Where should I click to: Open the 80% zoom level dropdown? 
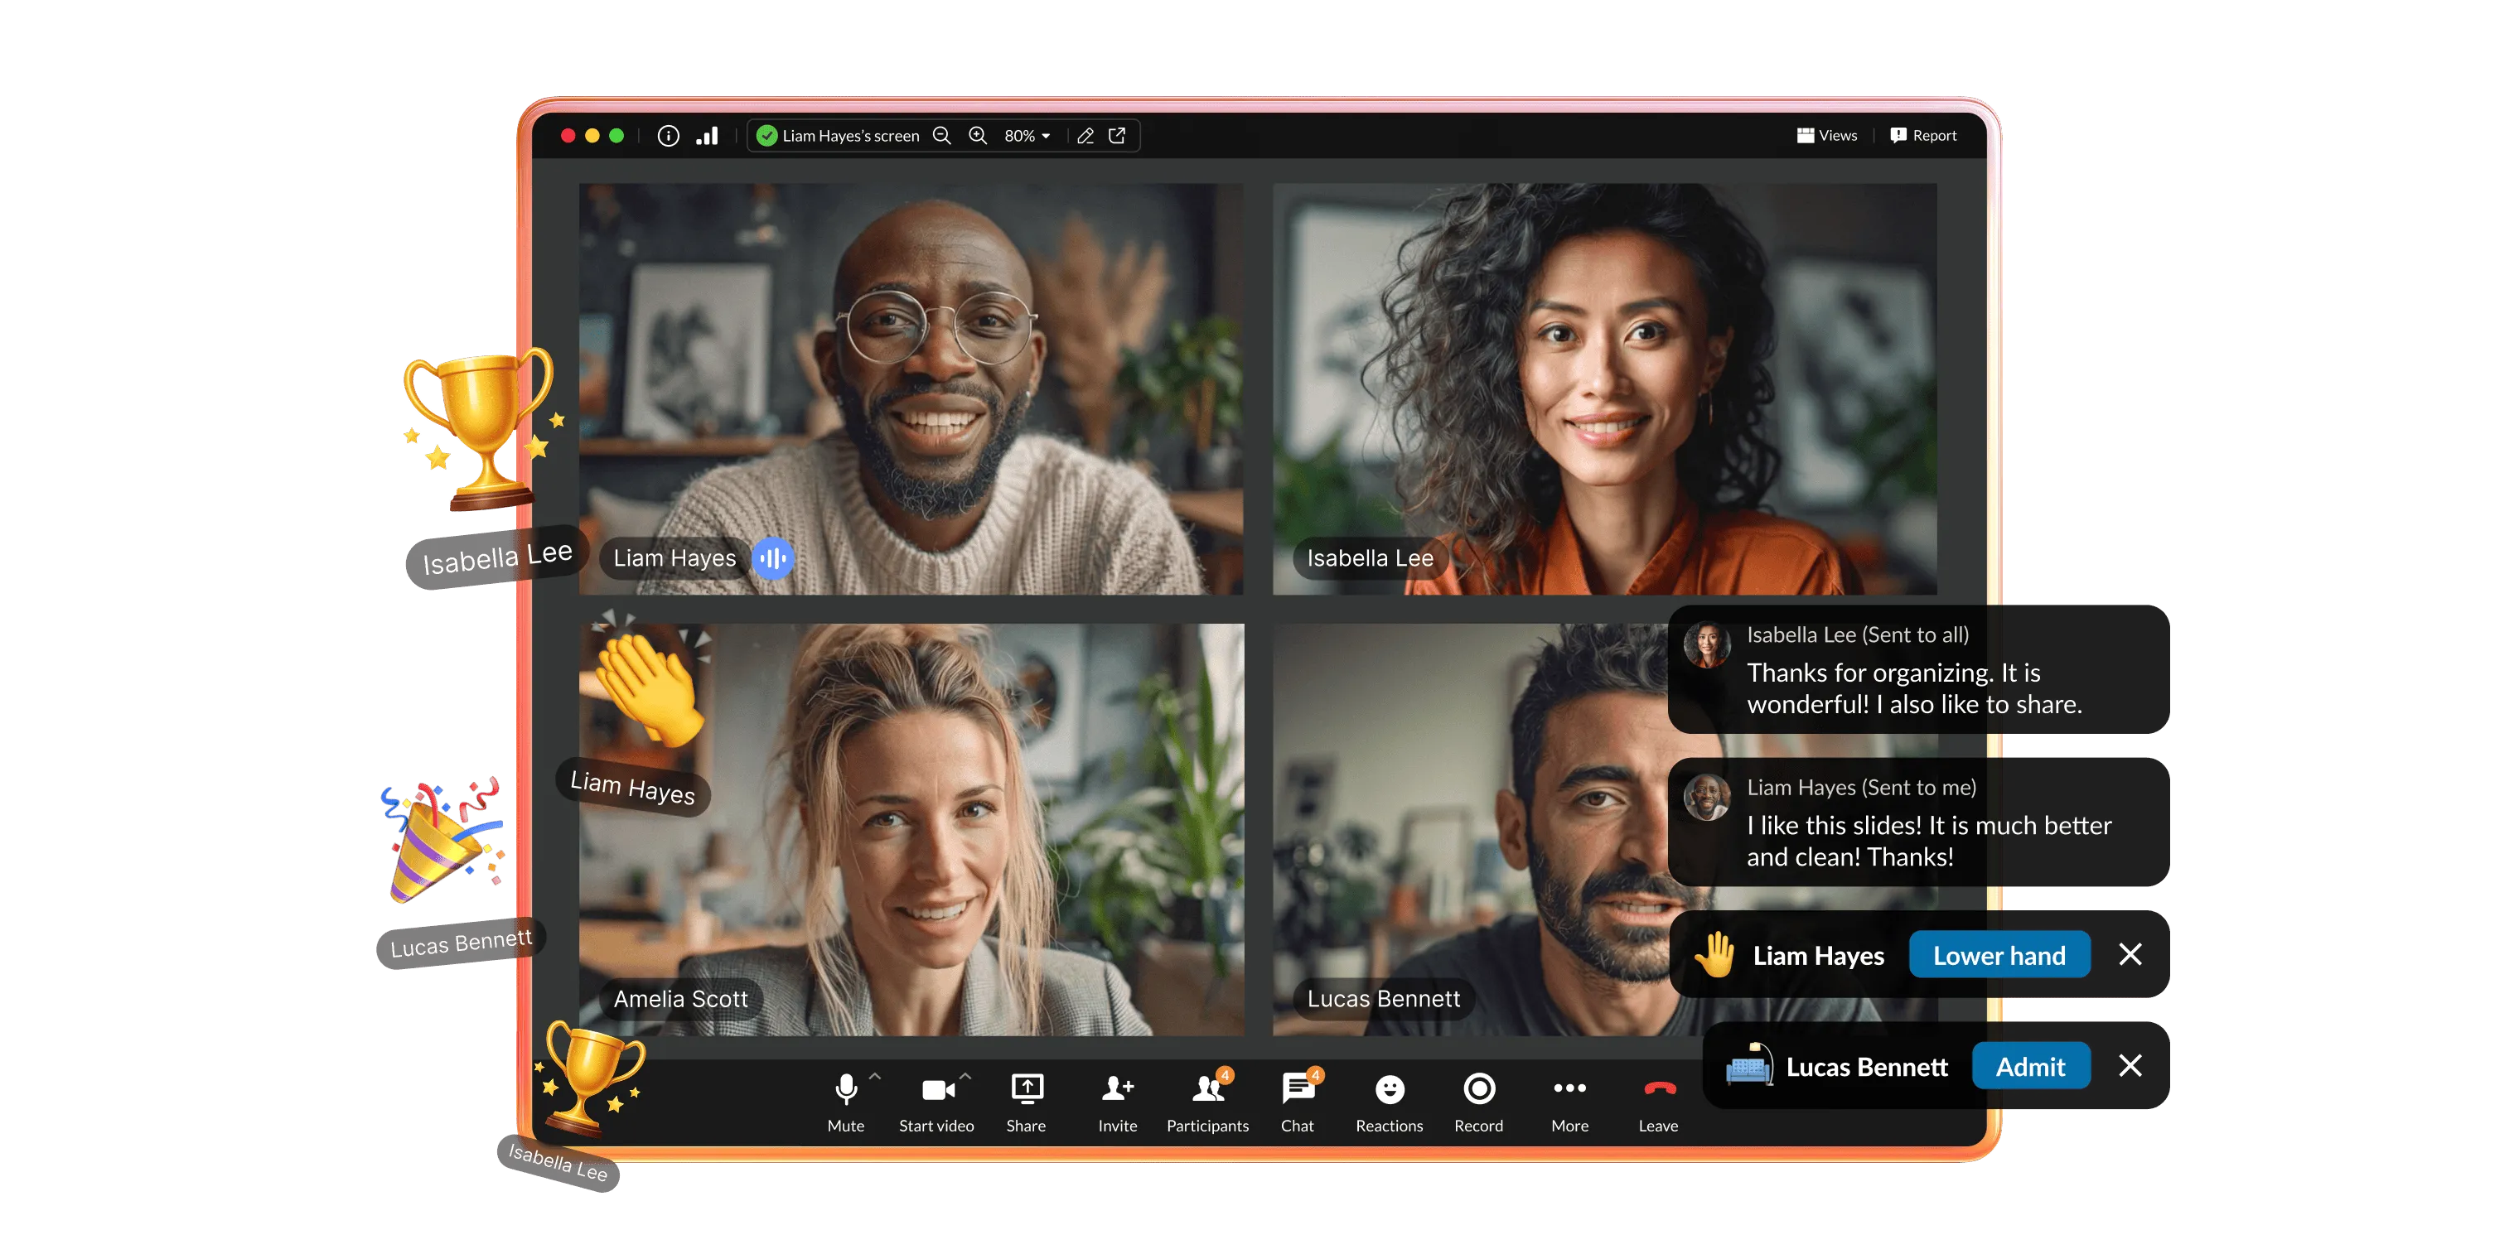[1026, 136]
